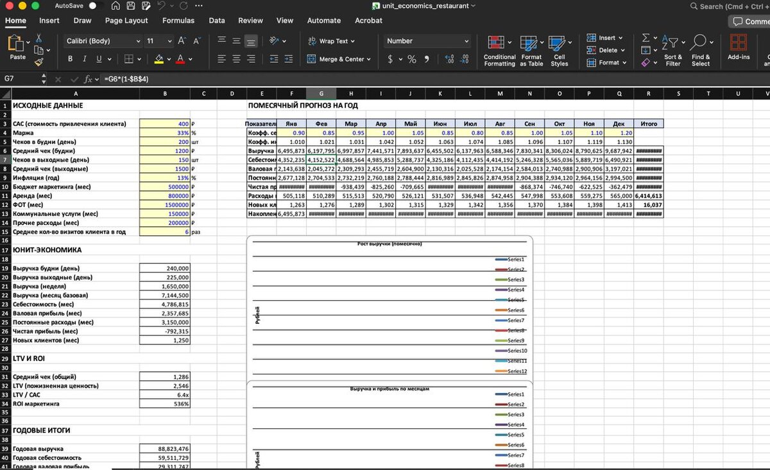The width and height of the screenshot is (770, 470).
Task: Open the more commands ellipsis in title bar
Action: [198, 6]
